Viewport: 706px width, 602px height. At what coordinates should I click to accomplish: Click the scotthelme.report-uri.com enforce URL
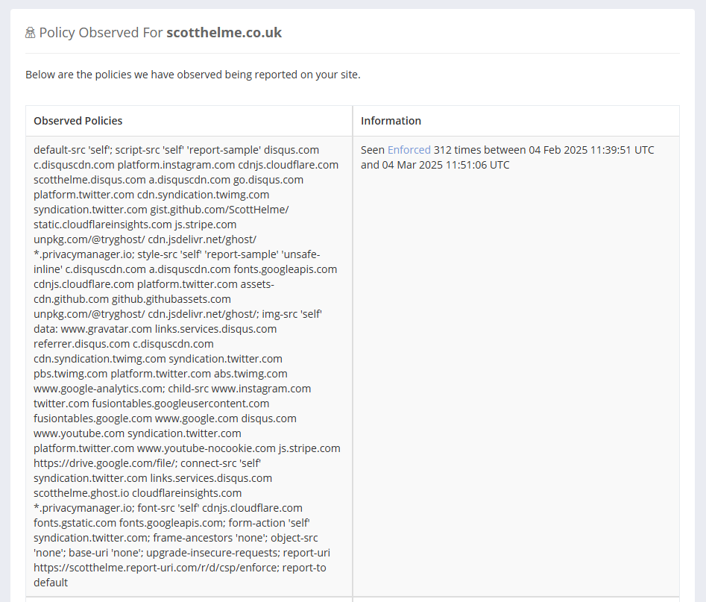156,568
